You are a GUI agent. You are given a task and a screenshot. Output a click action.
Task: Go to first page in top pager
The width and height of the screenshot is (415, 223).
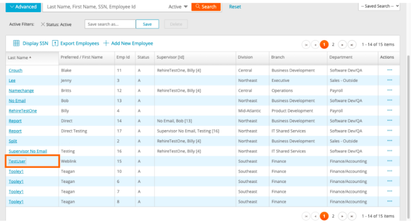pyautogui.click(x=306, y=45)
